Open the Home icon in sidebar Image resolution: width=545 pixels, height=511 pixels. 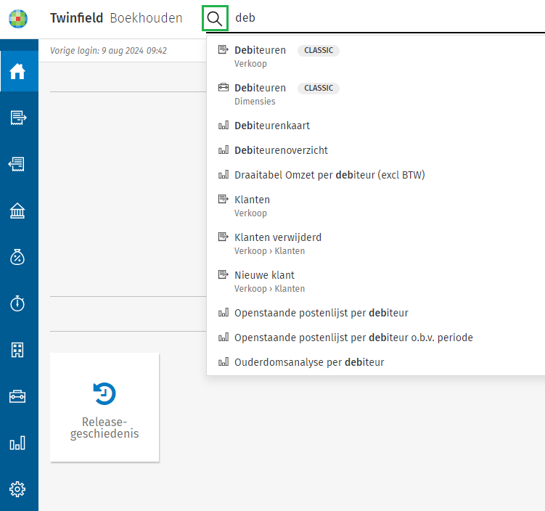pos(18,71)
